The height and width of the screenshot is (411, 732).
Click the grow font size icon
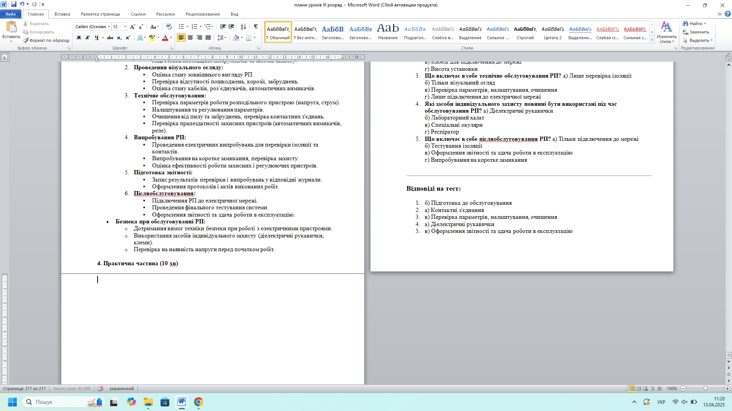132,27
